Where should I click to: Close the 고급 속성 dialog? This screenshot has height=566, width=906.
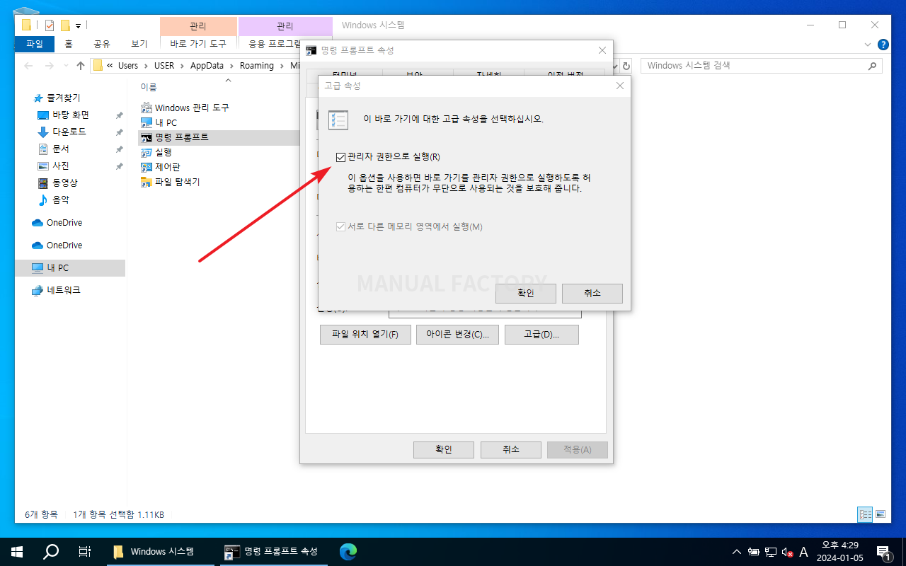(x=619, y=86)
